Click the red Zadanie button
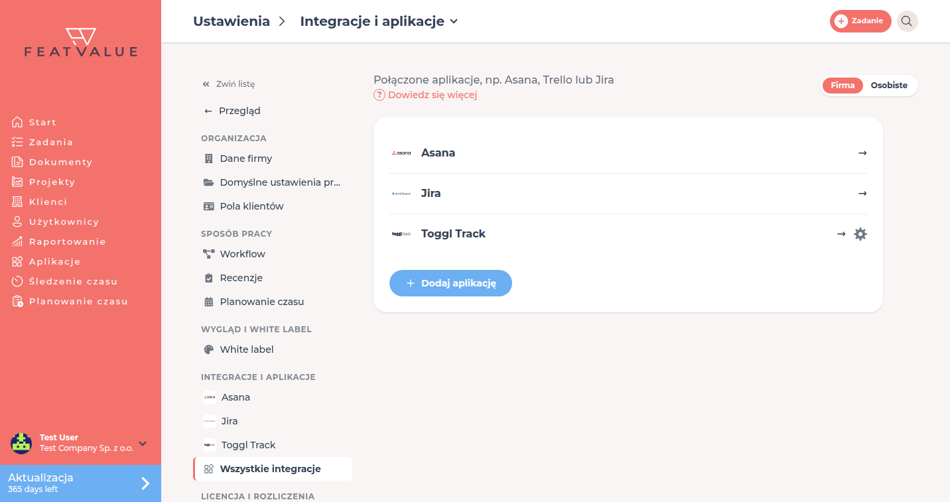 860,21
